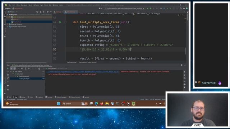230x129 pixels.
Task: Click TestPolynomial breadcrumb
Action: pos(72,62)
